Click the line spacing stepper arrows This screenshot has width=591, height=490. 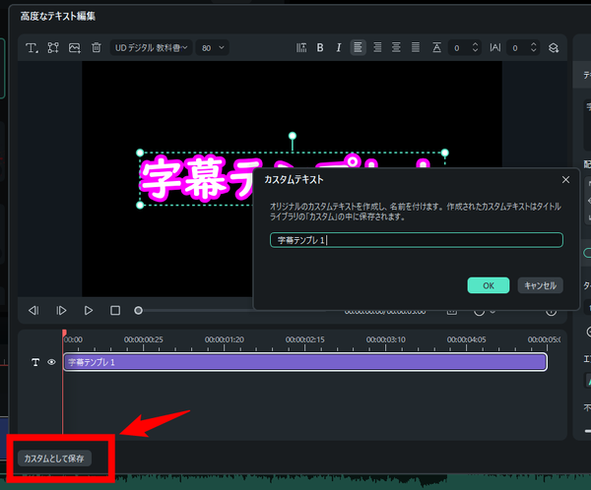(x=476, y=47)
